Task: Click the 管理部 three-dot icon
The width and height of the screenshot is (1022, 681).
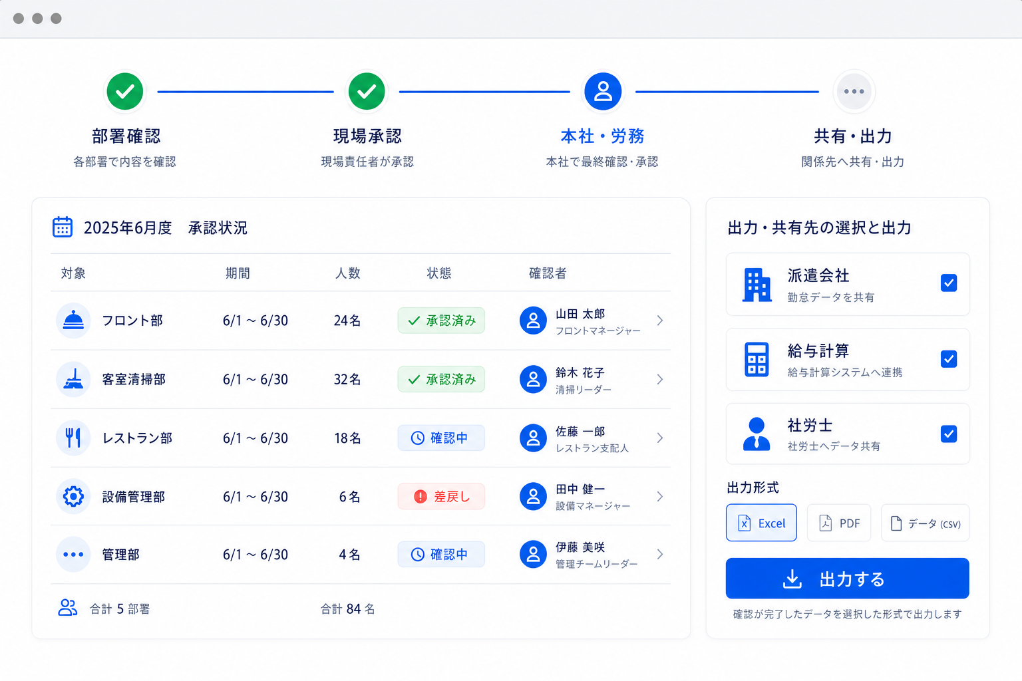Action: point(73,554)
